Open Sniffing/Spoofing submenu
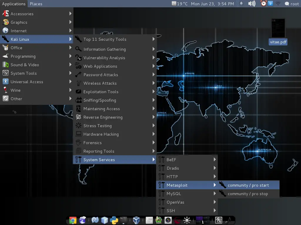This screenshot has height=225, width=301. [x=115, y=100]
